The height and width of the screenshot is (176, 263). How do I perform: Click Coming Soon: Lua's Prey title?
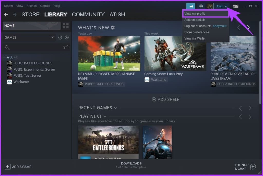click(163, 74)
